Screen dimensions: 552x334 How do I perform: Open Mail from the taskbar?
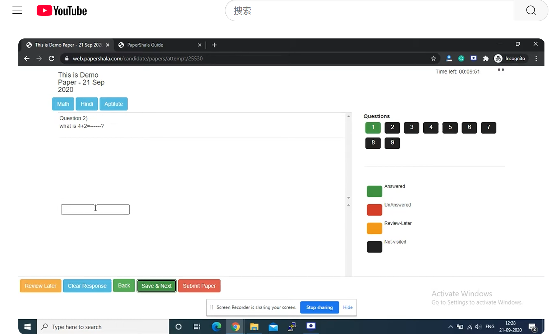point(273,327)
